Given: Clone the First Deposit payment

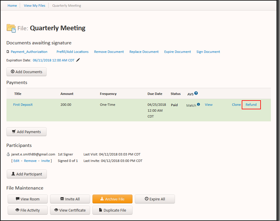Looking at the screenshot, I should coord(236,104).
